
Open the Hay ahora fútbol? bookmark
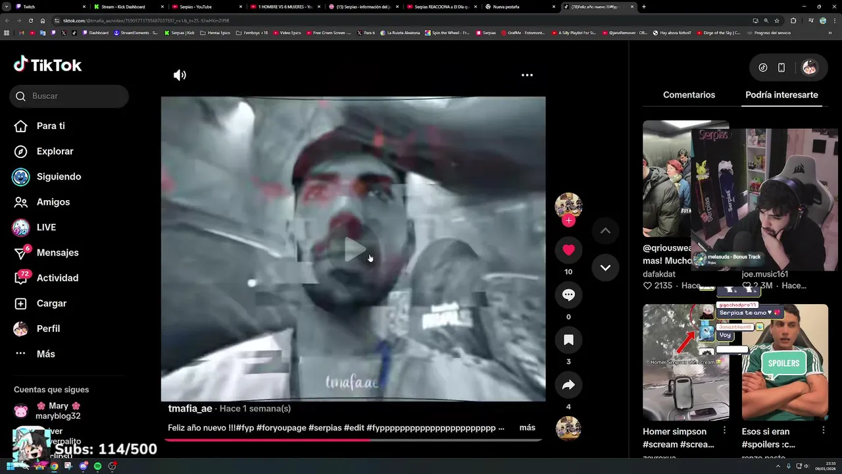[x=672, y=32]
